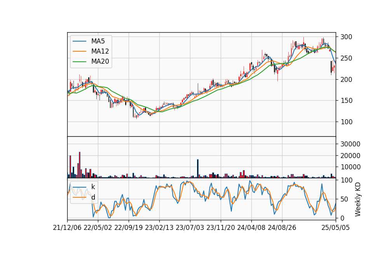Click the MA5 legend label
The image size is (373, 268).
click(x=98, y=41)
